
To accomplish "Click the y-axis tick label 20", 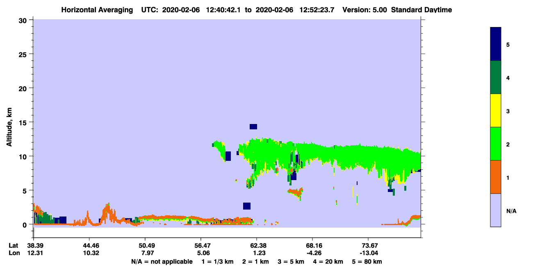I will click(24, 88).
